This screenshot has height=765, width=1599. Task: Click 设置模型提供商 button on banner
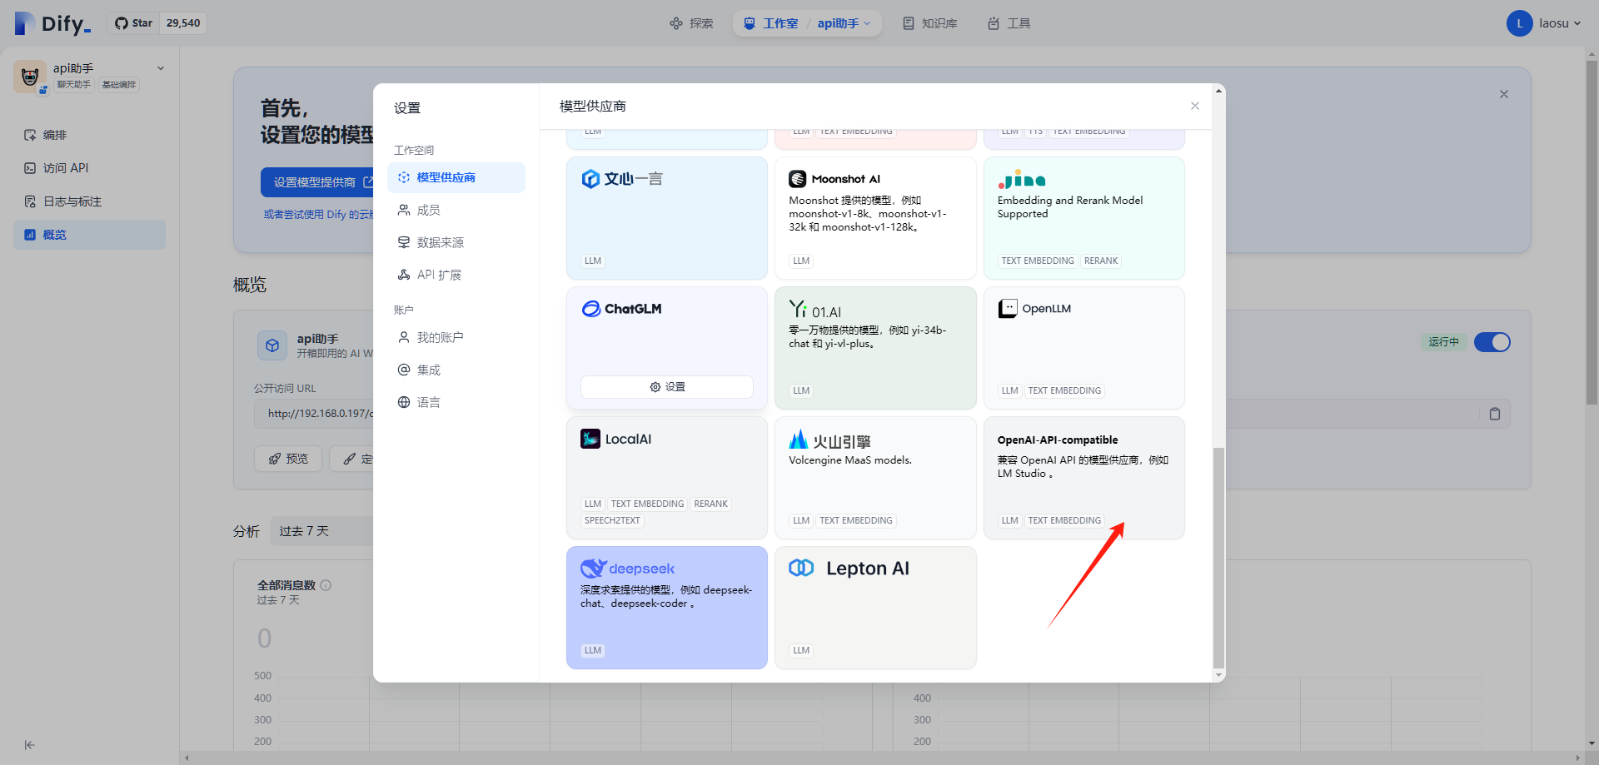[x=316, y=182]
